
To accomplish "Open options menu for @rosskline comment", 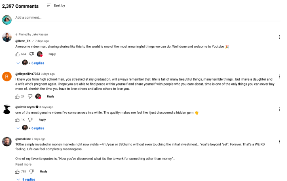I will click(279, 142).
